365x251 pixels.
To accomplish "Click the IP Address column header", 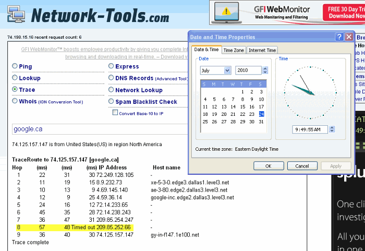I will tap(113, 168).
